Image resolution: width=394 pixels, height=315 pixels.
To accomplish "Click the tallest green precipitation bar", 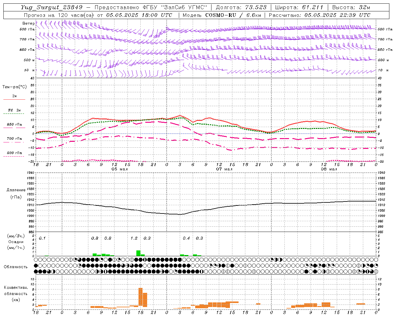I will (x=139, y=253).
